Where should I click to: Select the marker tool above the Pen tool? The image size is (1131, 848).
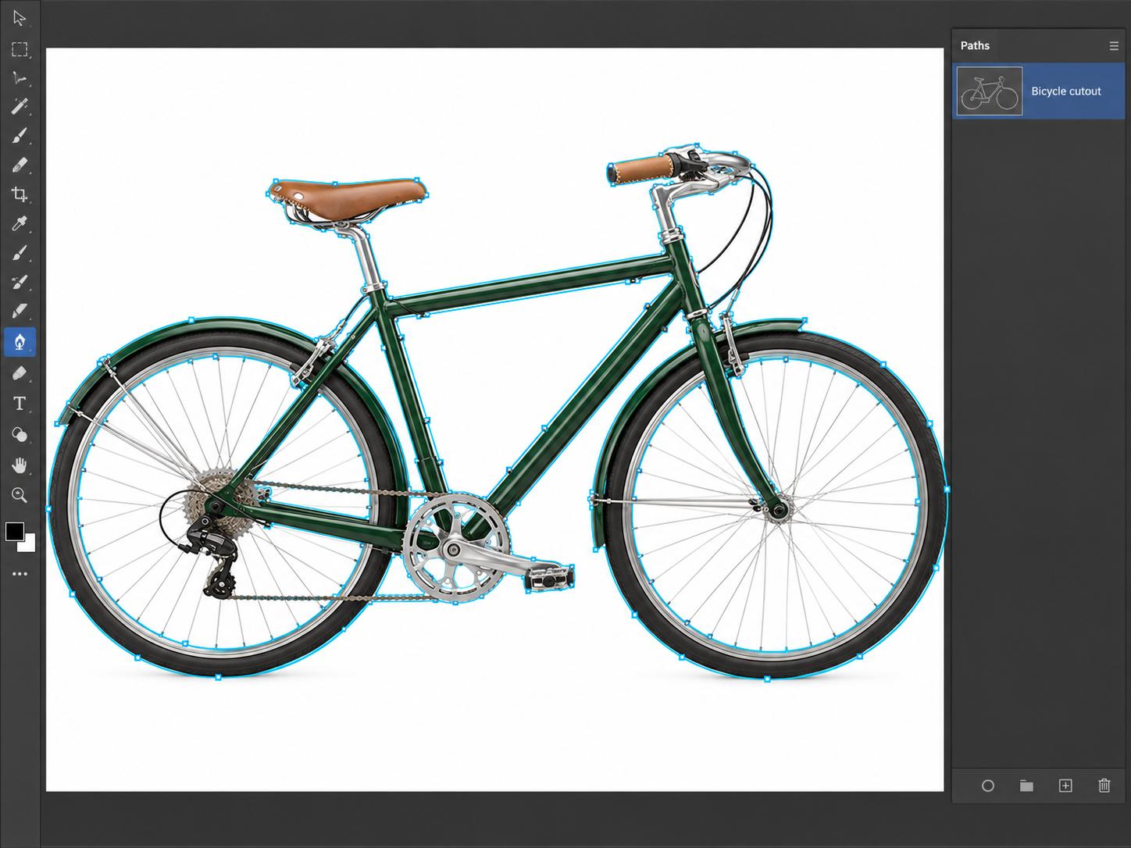click(20, 312)
